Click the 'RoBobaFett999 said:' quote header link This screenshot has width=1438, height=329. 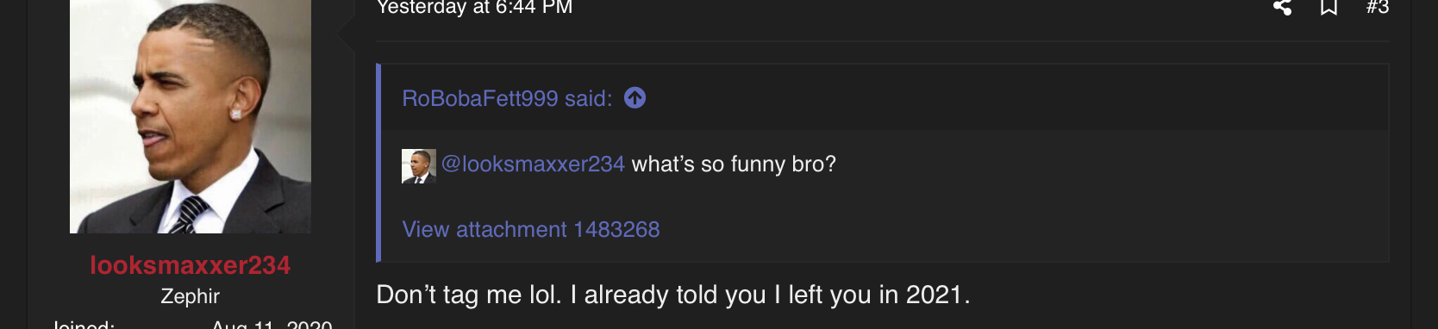click(x=507, y=98)
